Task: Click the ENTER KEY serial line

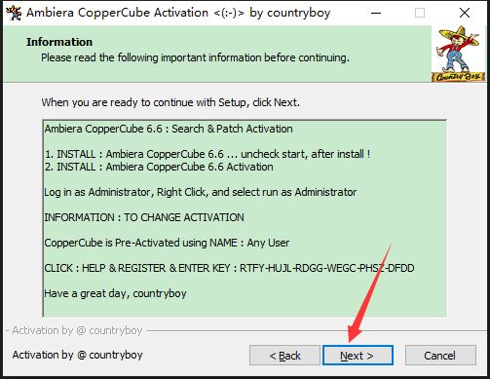Action: tap(229, 268)
